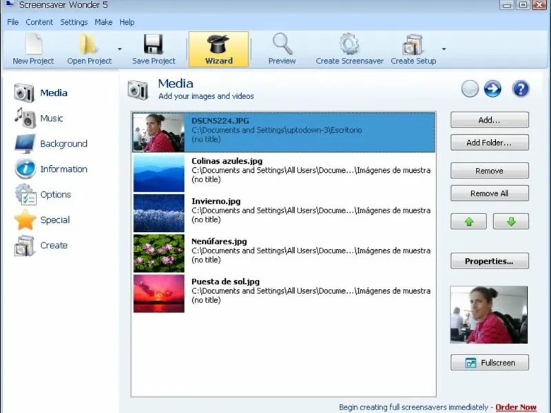Click the Colinas azules.jpg file name
Viewport: 551px width, 413px height.
(227, 161)
